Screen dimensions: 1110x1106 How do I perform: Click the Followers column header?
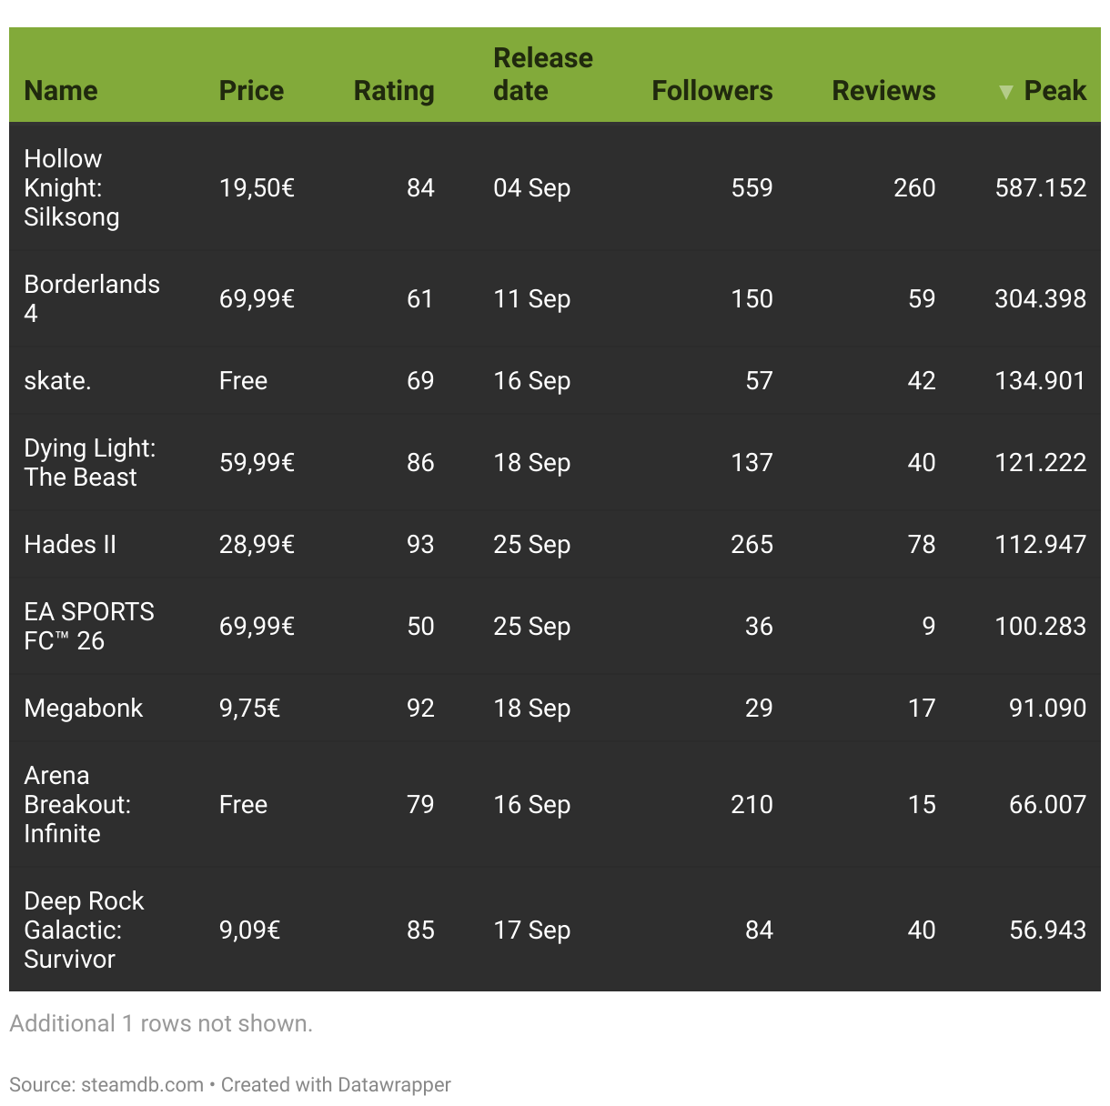(711, 91)
